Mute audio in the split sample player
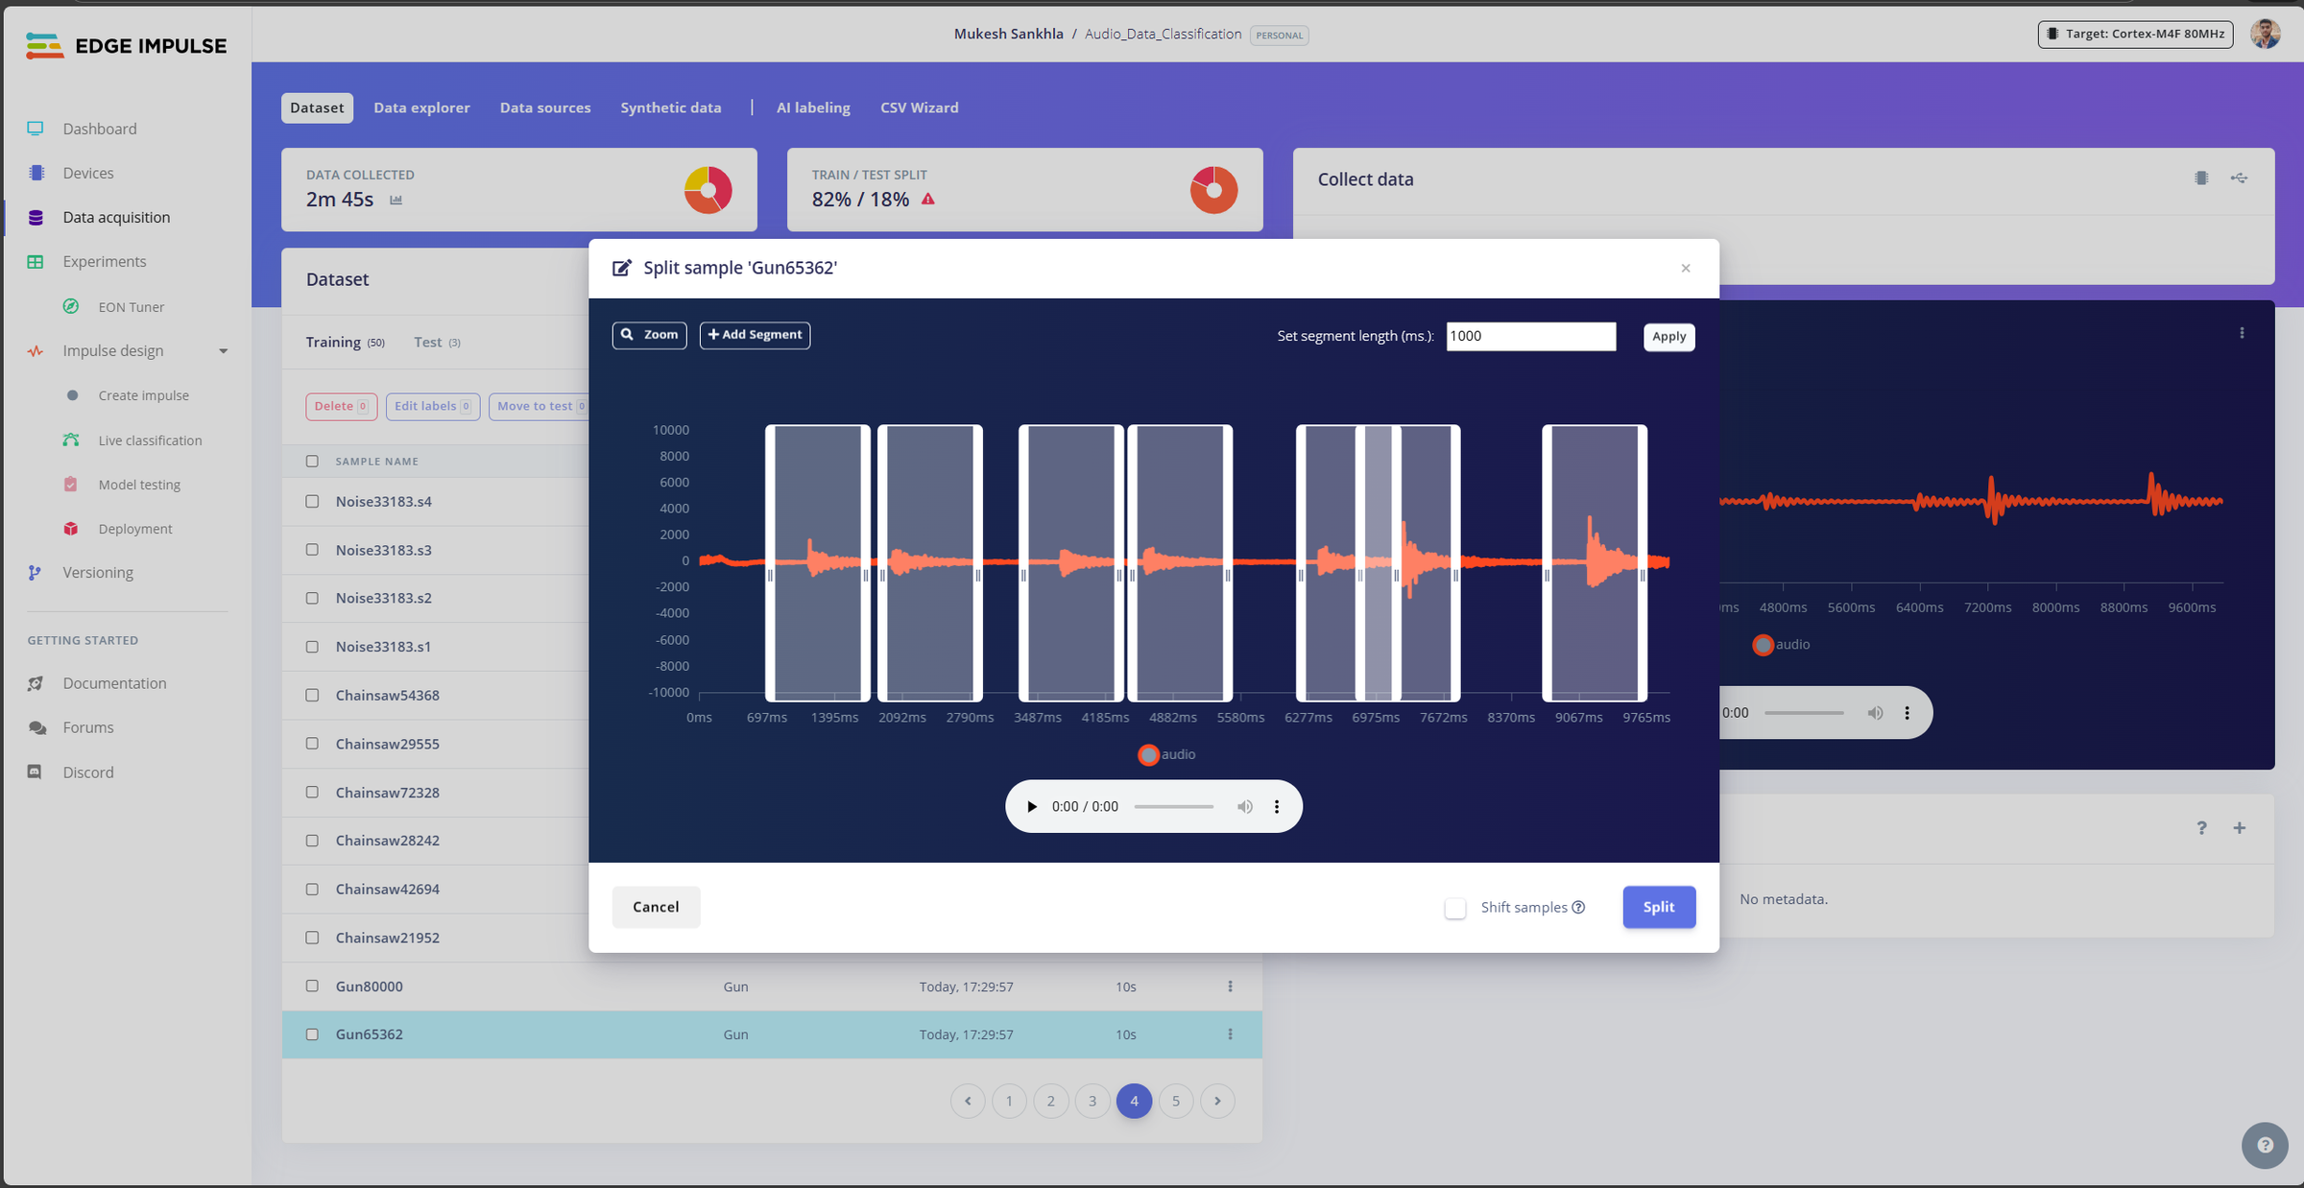Screen dimensions: 2304x1188 (1245, 807)
